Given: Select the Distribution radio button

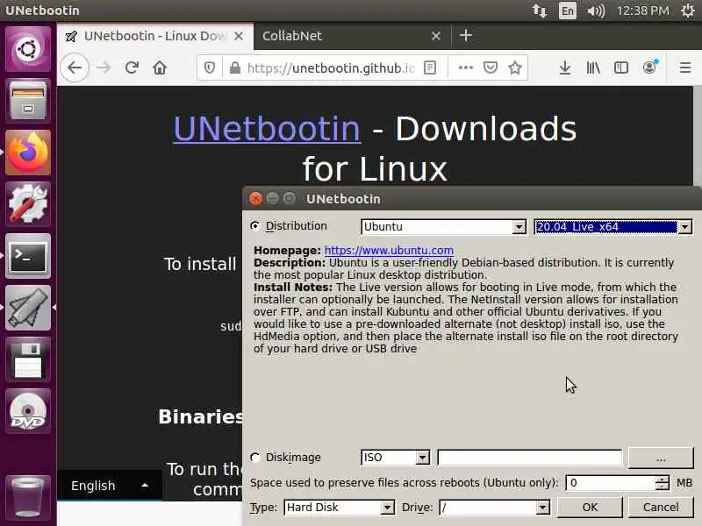Looking at the screenshot, I should (x=255, y=226).
